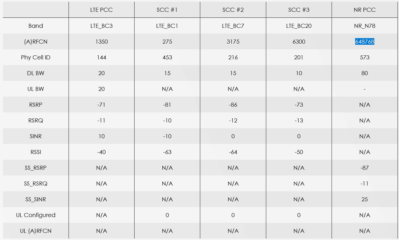Click the SCC #3 column header
Image resolution: width=399 pixels, height=240 pixels.
click(299, 10)
